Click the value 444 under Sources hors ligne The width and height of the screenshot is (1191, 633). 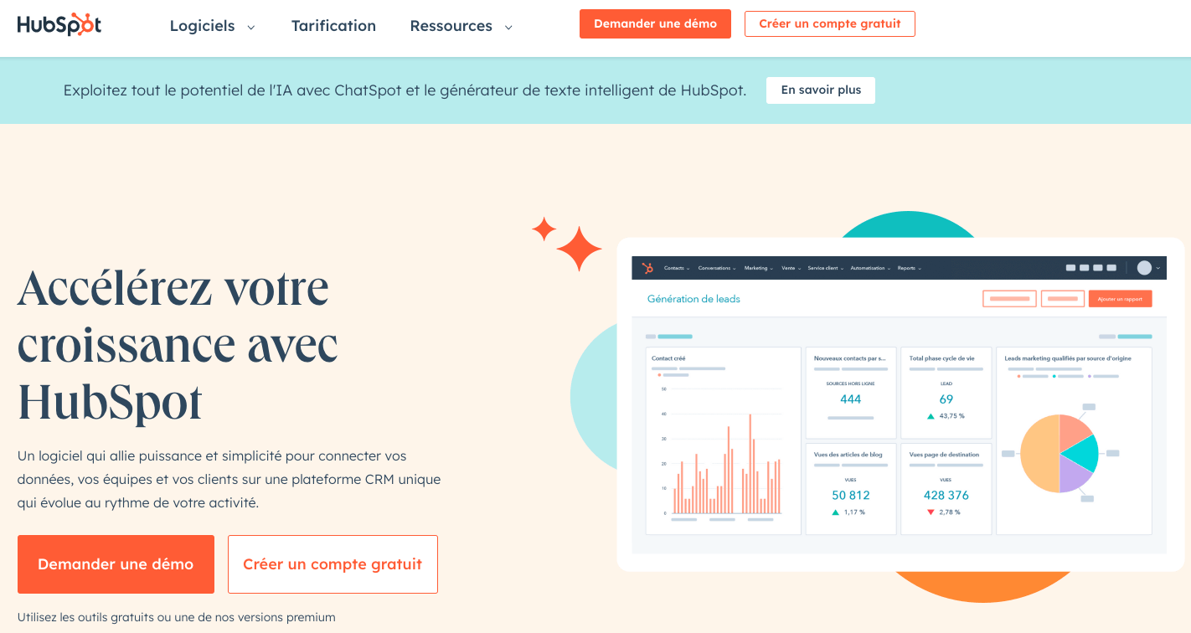click(x=851, y=399)
